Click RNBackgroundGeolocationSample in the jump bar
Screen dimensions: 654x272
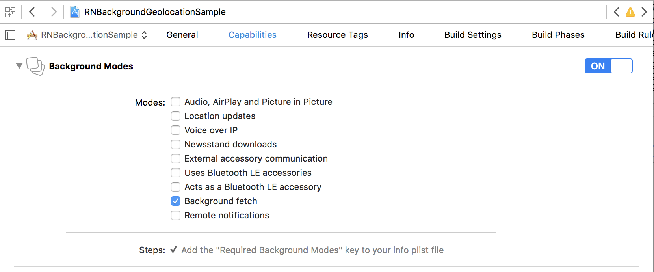(155, 12)
